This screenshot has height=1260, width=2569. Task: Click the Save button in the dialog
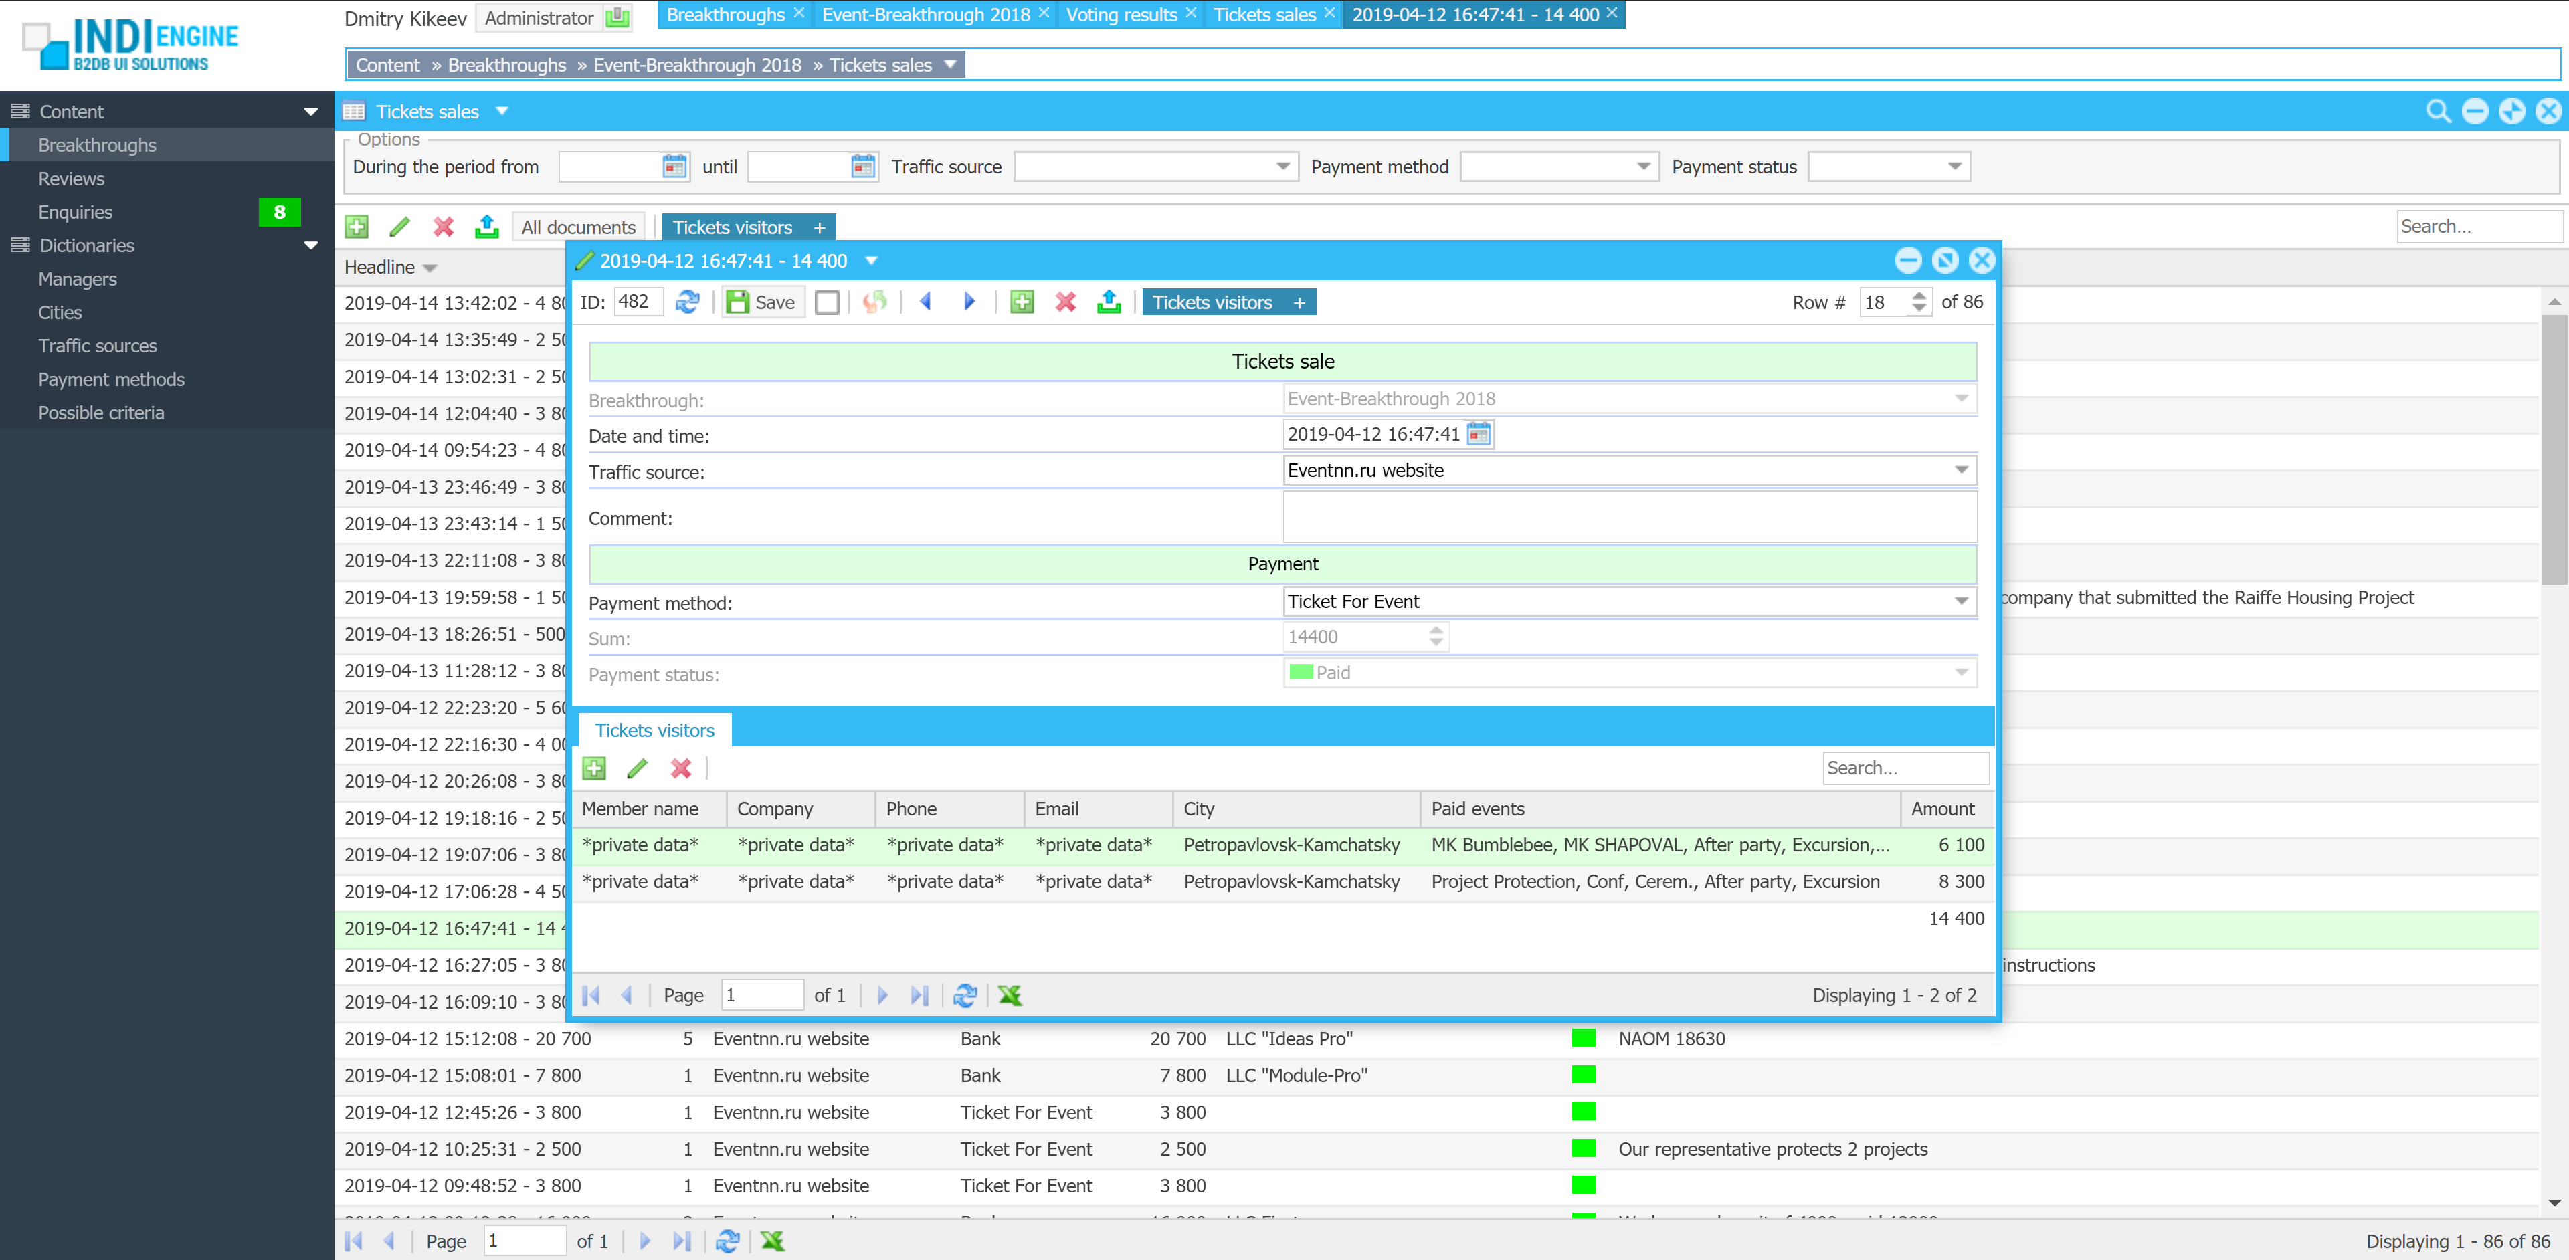click(x=762, y=302)
